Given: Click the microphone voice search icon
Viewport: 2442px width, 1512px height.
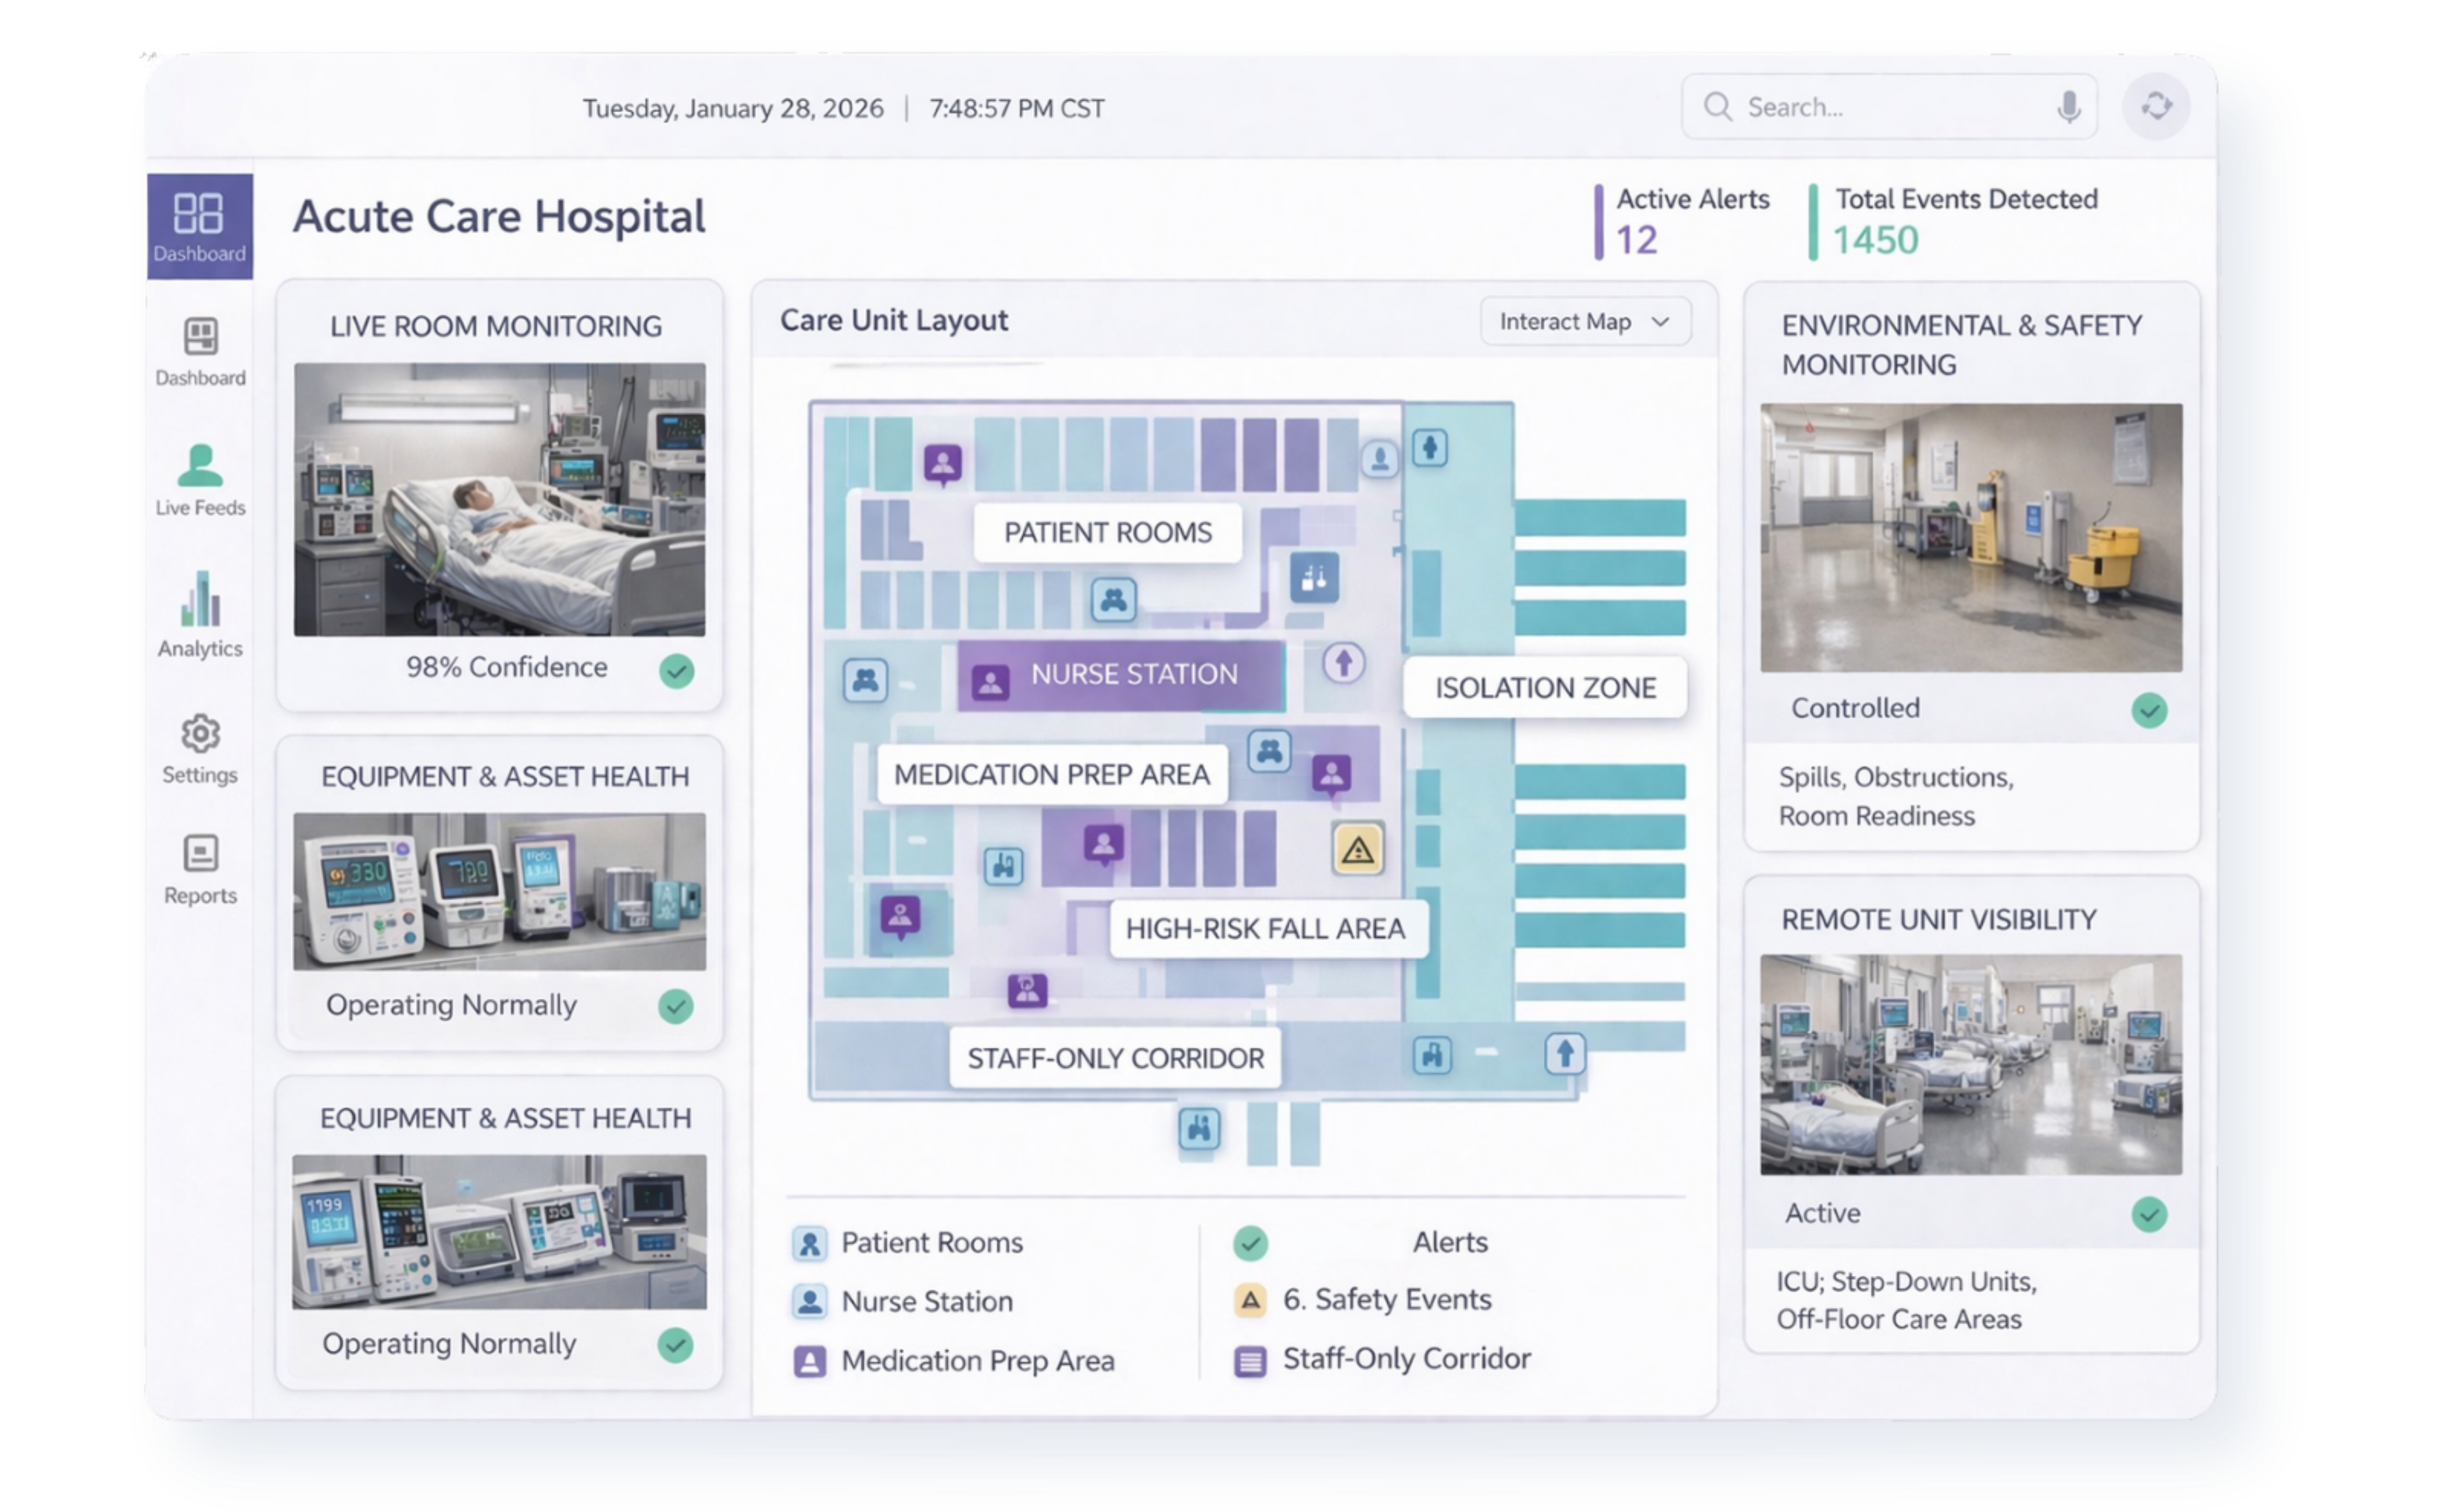Looking at the screenshot, I should point(2068,107).
